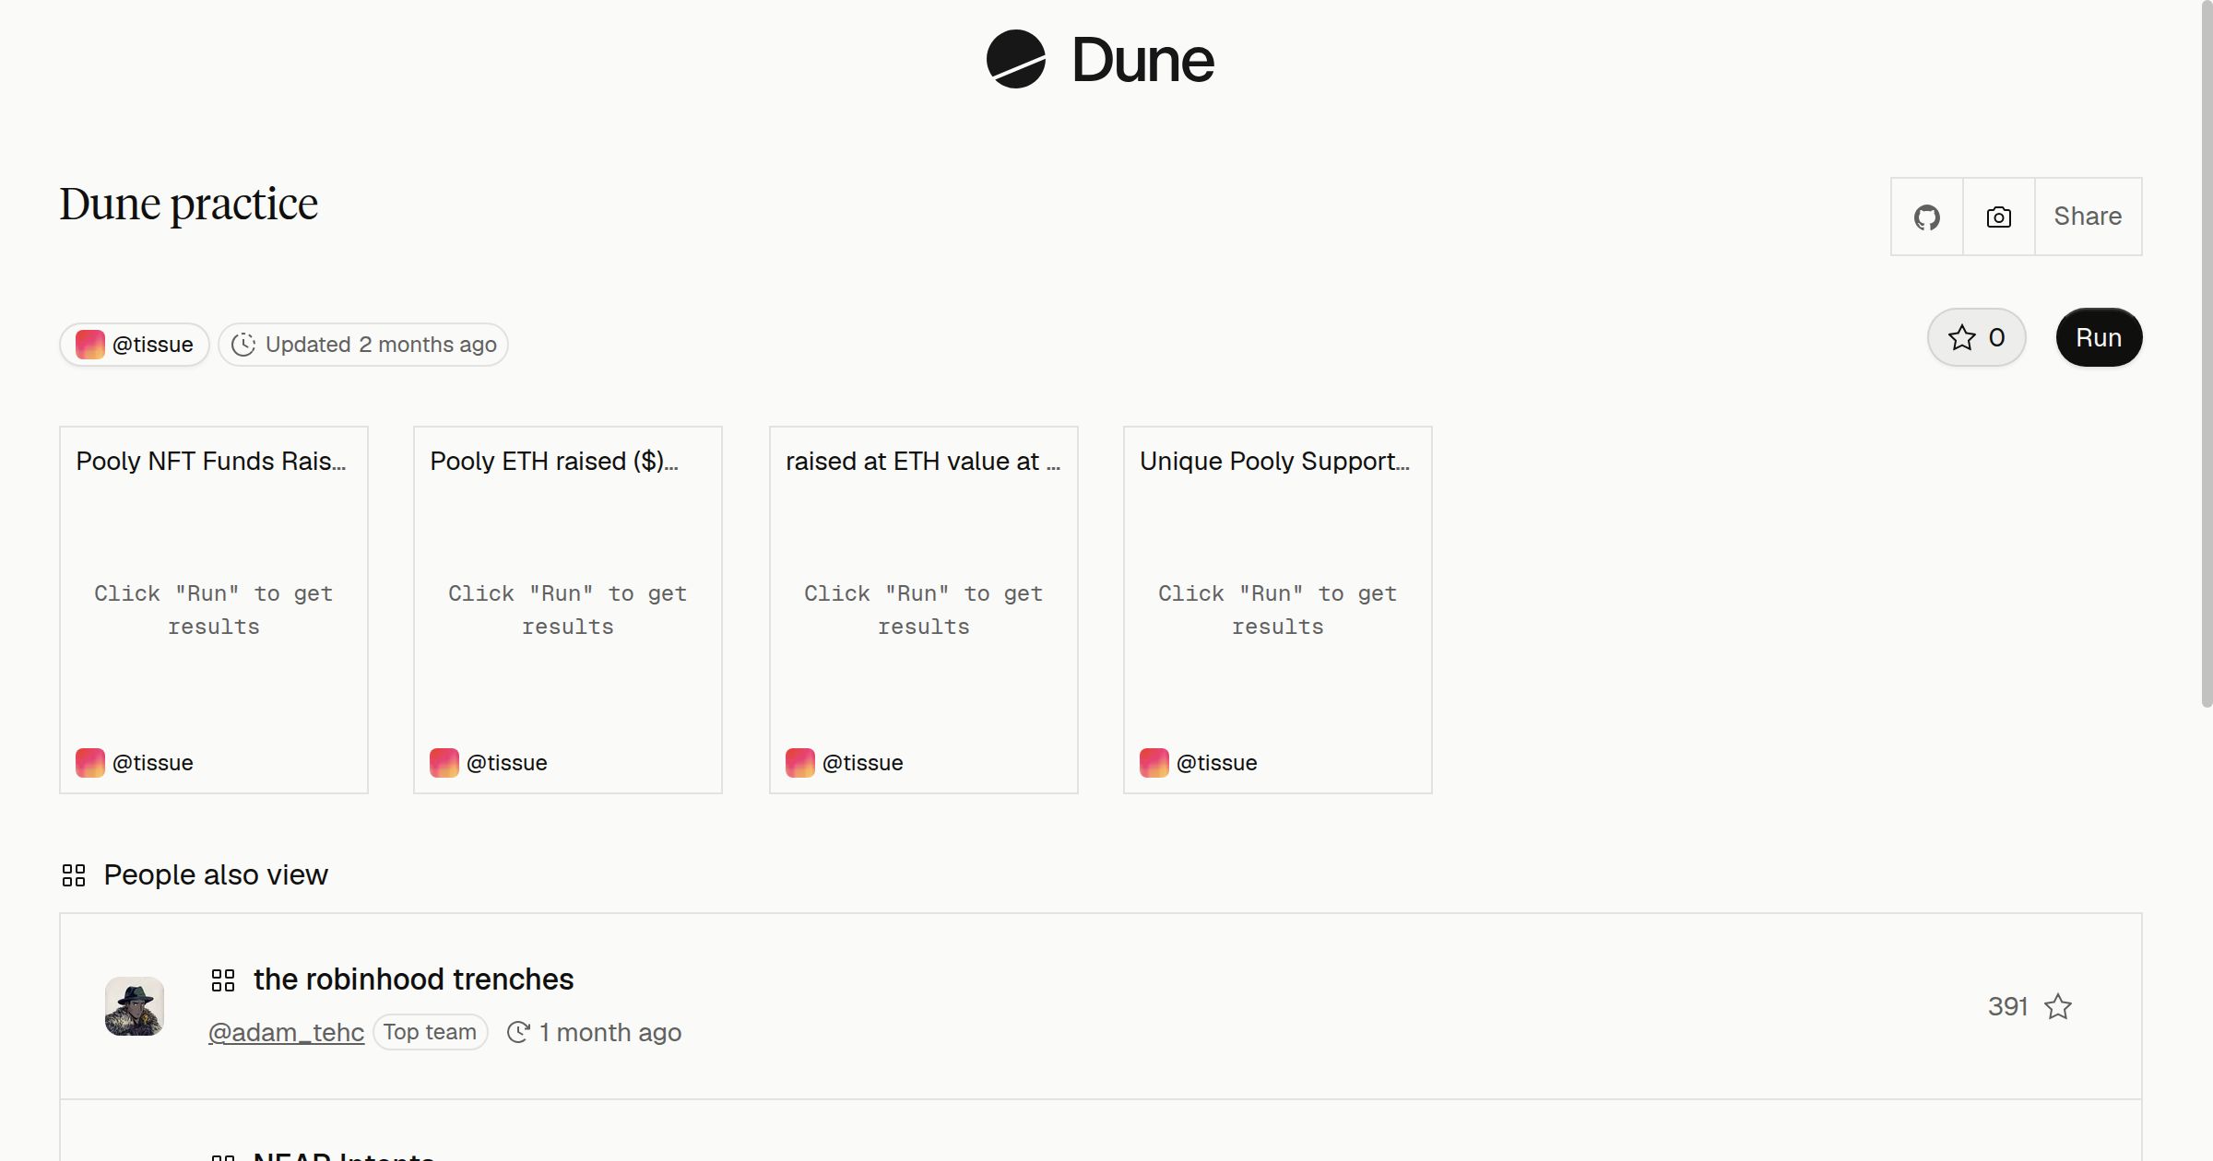Click @tissue in raised at ETH value card

[862, 763]
